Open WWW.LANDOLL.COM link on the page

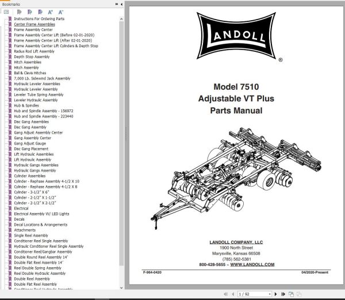coord(252,264)
